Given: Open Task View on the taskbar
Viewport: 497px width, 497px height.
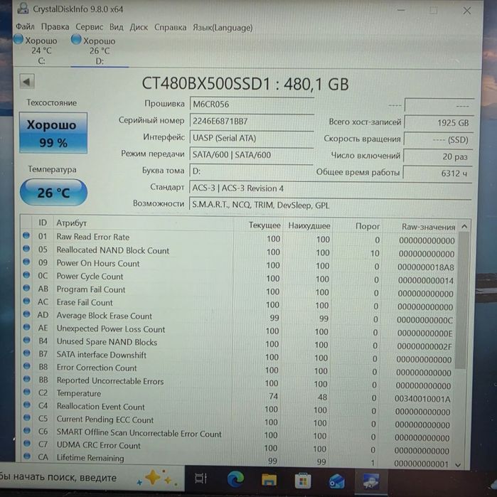Looking at the screenshot, I should point(201,479).
